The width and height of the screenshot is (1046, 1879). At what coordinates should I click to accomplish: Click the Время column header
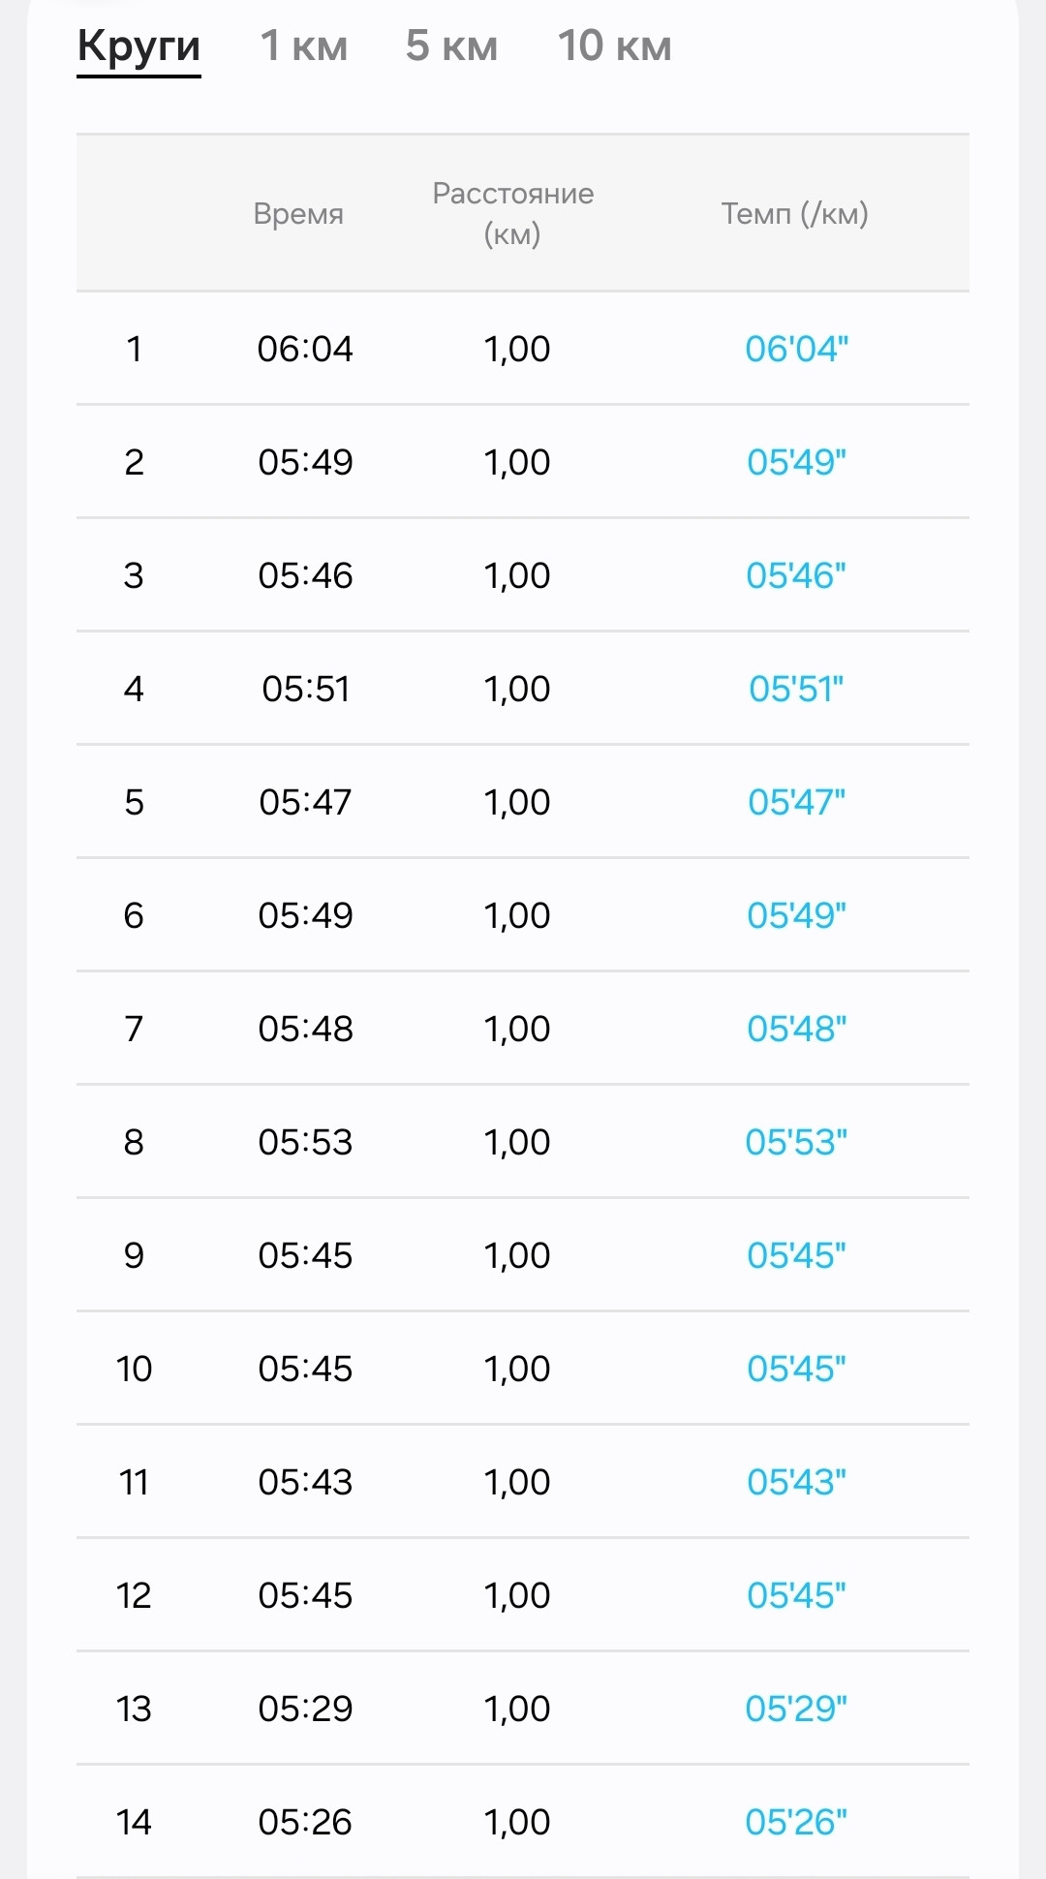(298, 213)
